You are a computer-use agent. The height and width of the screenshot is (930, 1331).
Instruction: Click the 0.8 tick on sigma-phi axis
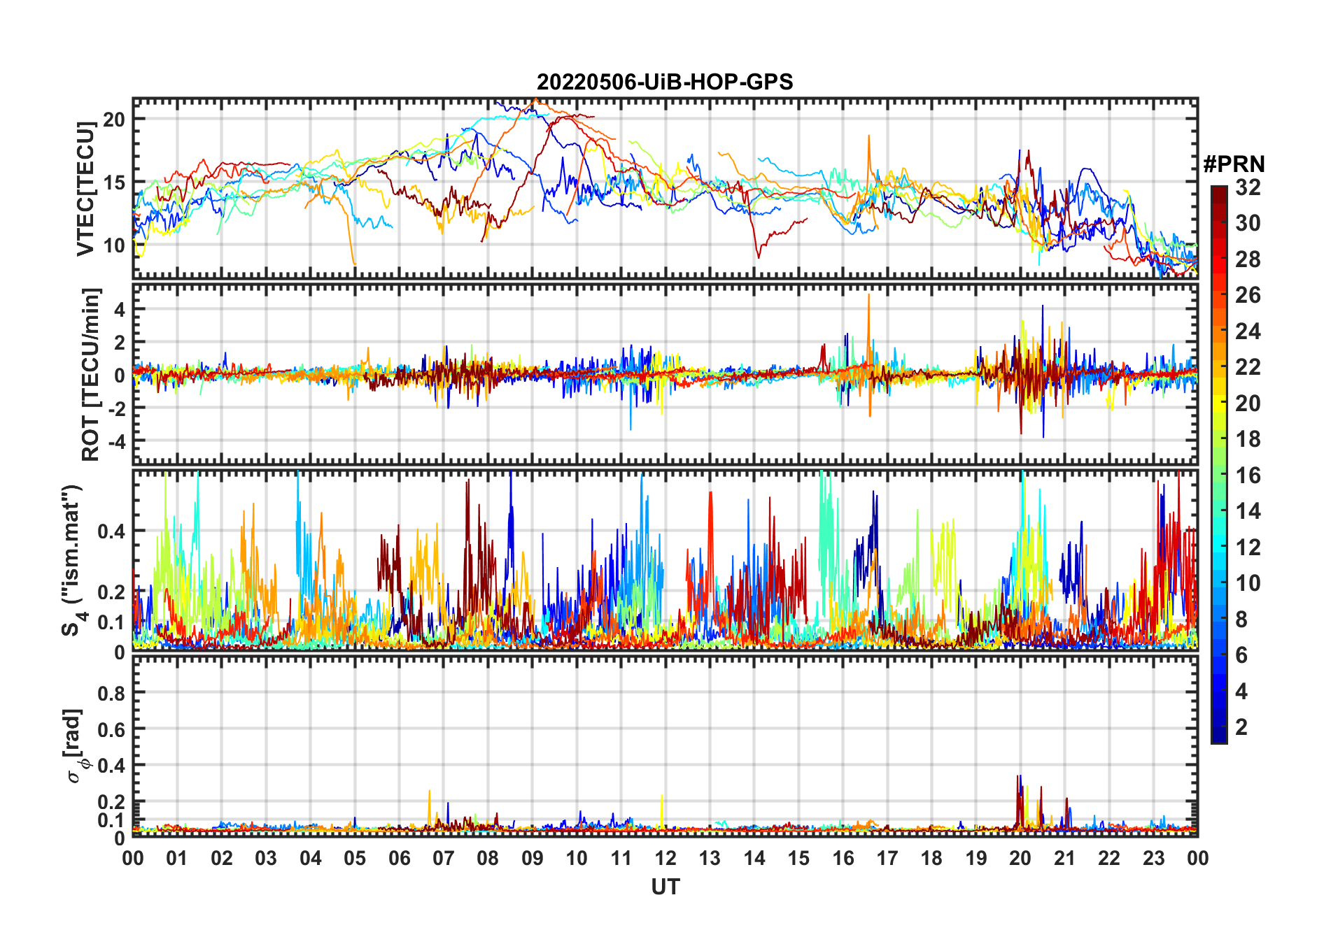(x=111, y=693)
